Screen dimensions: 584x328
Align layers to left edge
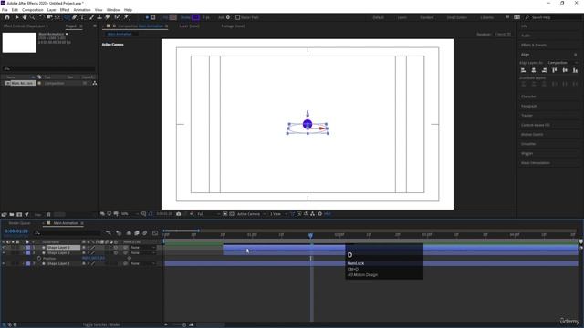pyautogui.click(x=523, y=70)
